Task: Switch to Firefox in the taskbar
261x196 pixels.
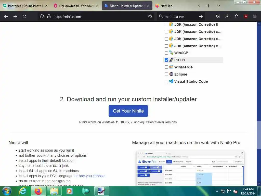Action: pyautogui.click(x=38, y=191)
